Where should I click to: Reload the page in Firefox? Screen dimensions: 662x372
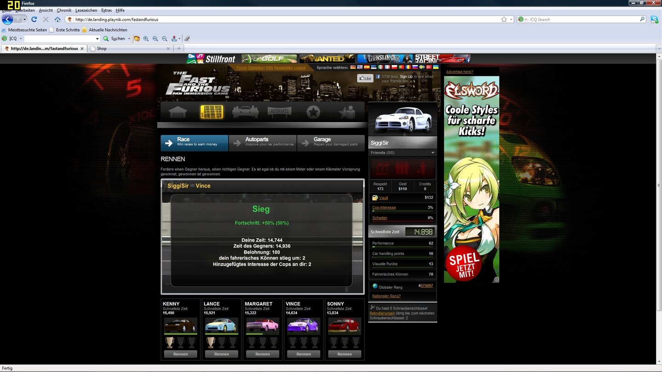(34, 19)
